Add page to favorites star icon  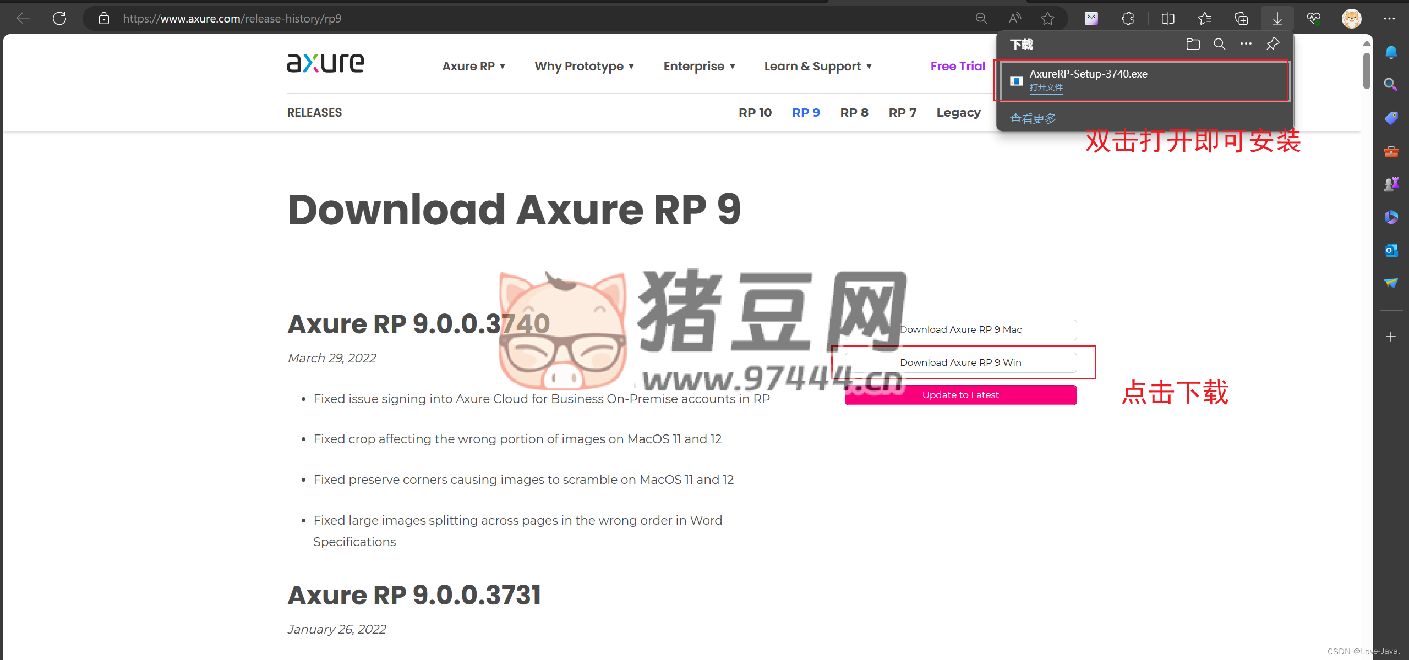click(x=1047, y=19)
